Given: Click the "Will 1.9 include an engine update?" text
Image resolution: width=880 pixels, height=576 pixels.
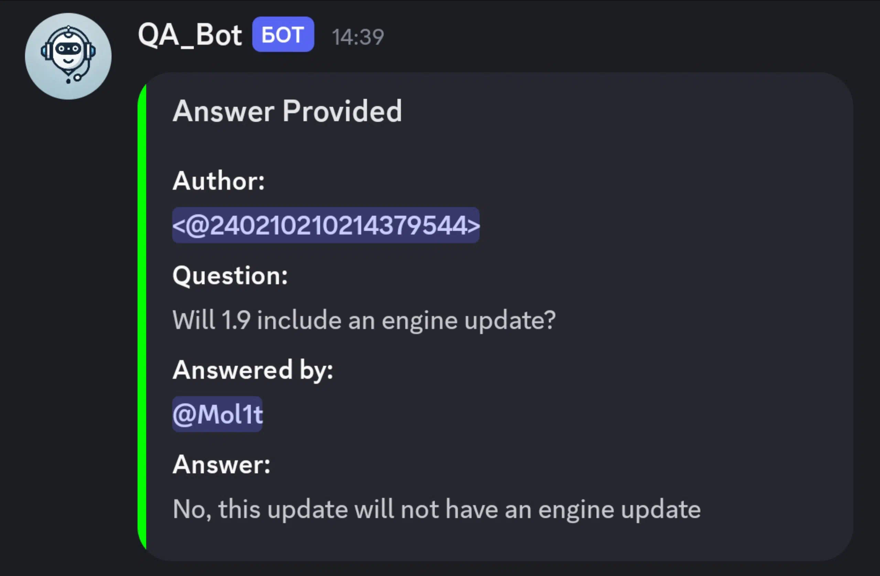Looking at the screenshot, I should coord(364,320).
